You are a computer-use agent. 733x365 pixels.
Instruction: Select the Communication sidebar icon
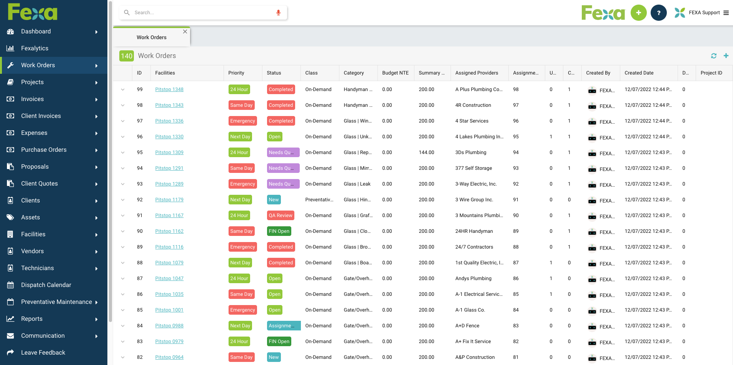pyautogui.click(x=10, y=335)
